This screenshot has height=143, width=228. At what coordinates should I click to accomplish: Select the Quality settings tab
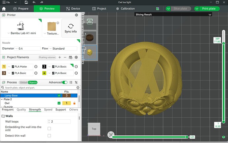click(x=21, y=109)
